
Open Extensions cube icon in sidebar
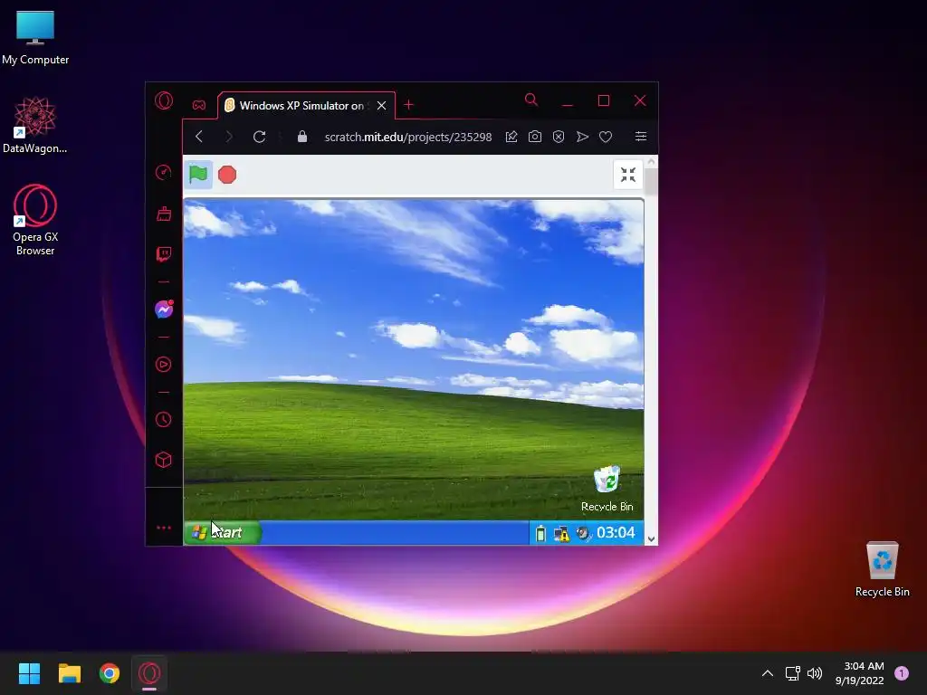tap(164, 460)
